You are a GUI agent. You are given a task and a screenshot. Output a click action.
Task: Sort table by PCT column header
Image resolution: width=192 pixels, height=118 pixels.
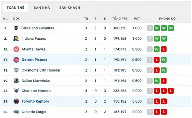tap(137, 19)
